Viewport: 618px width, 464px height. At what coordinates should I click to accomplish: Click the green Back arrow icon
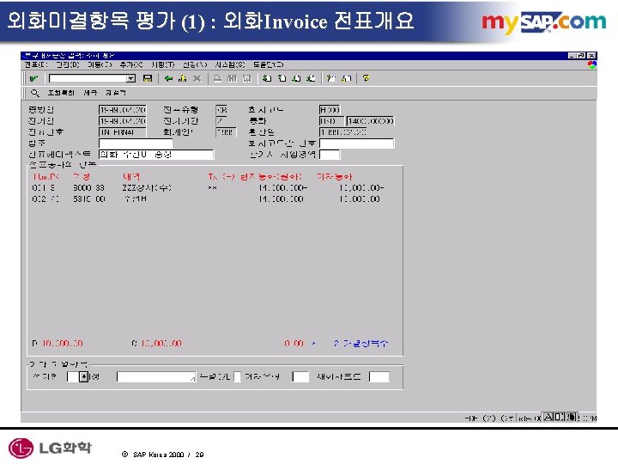coord(168,78)
